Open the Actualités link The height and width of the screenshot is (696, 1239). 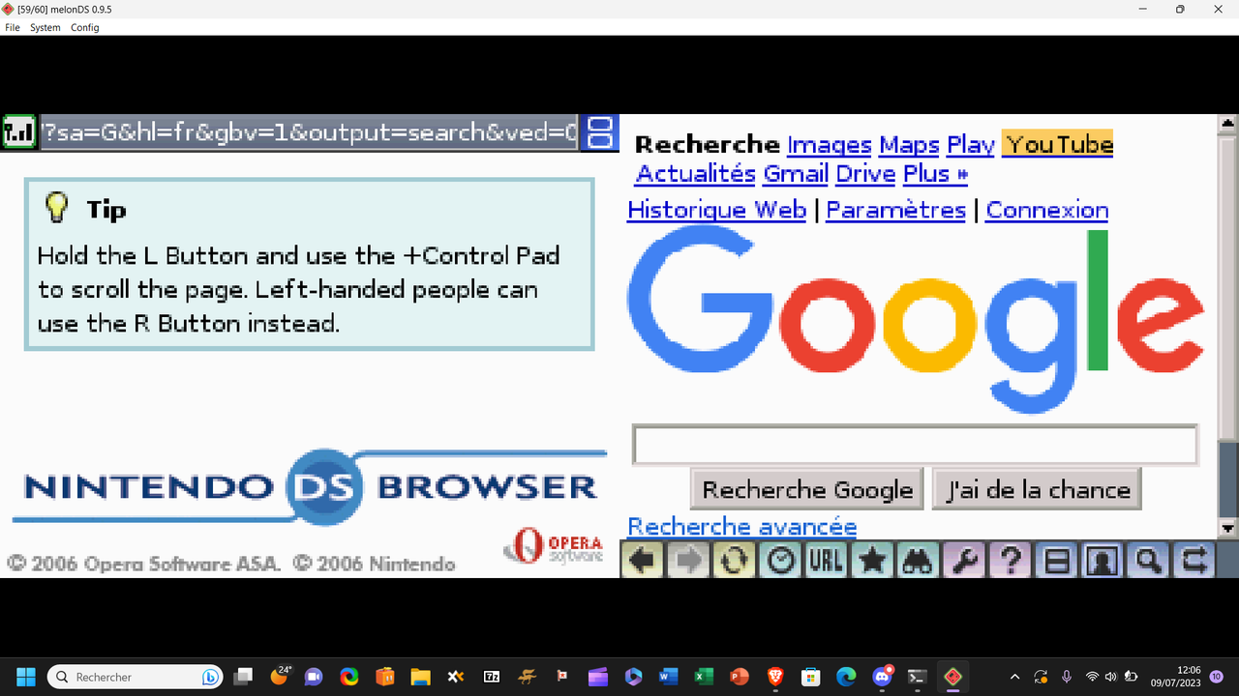(695, 174)
